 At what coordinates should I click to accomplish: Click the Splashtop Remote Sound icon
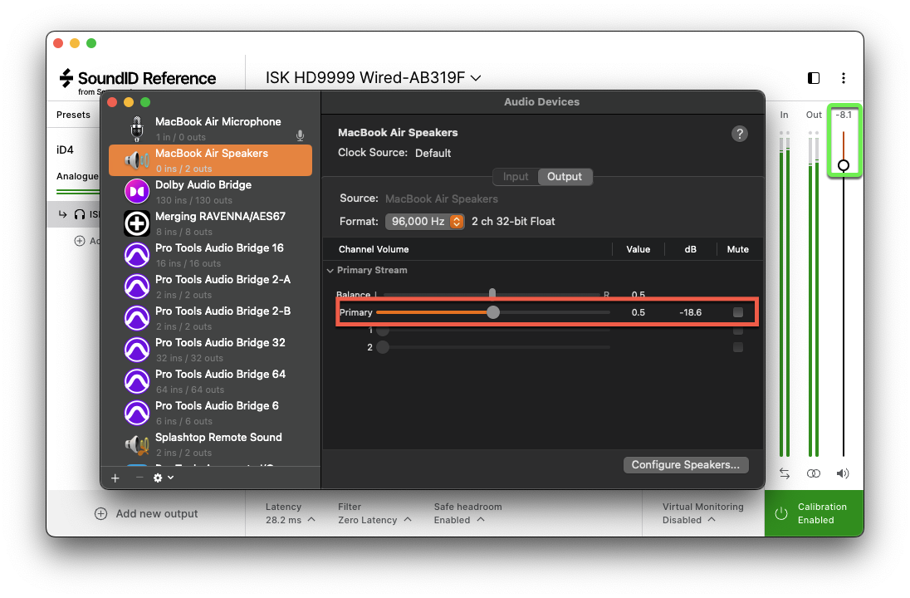(137, 444)
